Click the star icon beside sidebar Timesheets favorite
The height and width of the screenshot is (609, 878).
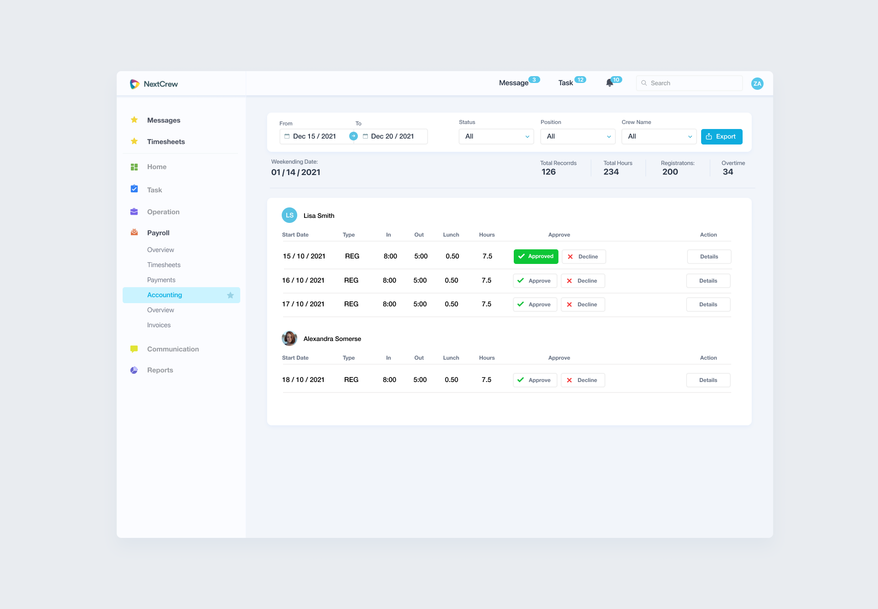tap(134, 141)
